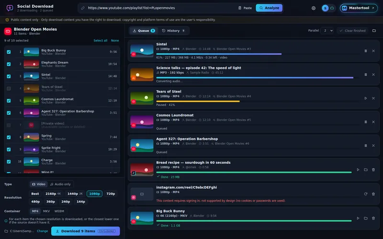Image resolution: width=383 pixels, height=239 pixels.
Task: Click the playlist URL input field
Action: pos(161,8)
